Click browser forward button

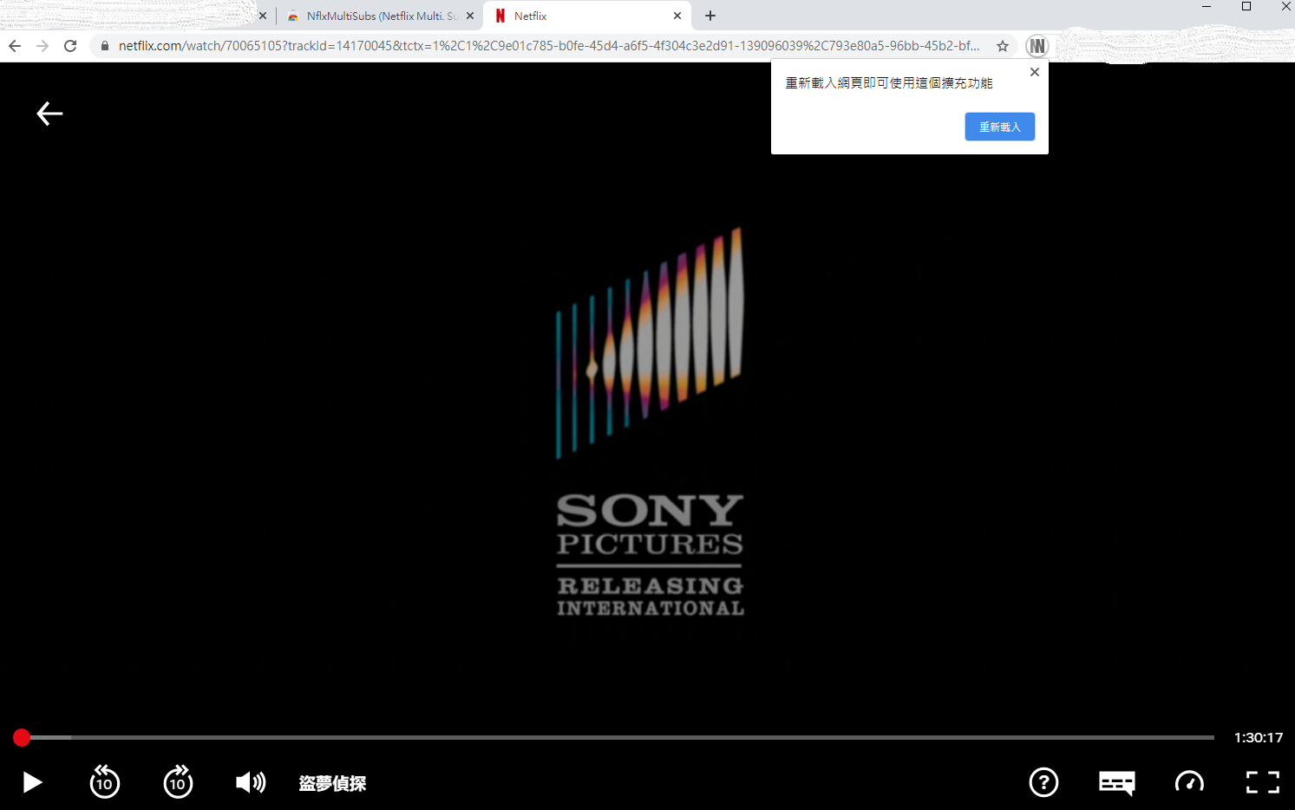pyautogui.click(x=43, y=46)
